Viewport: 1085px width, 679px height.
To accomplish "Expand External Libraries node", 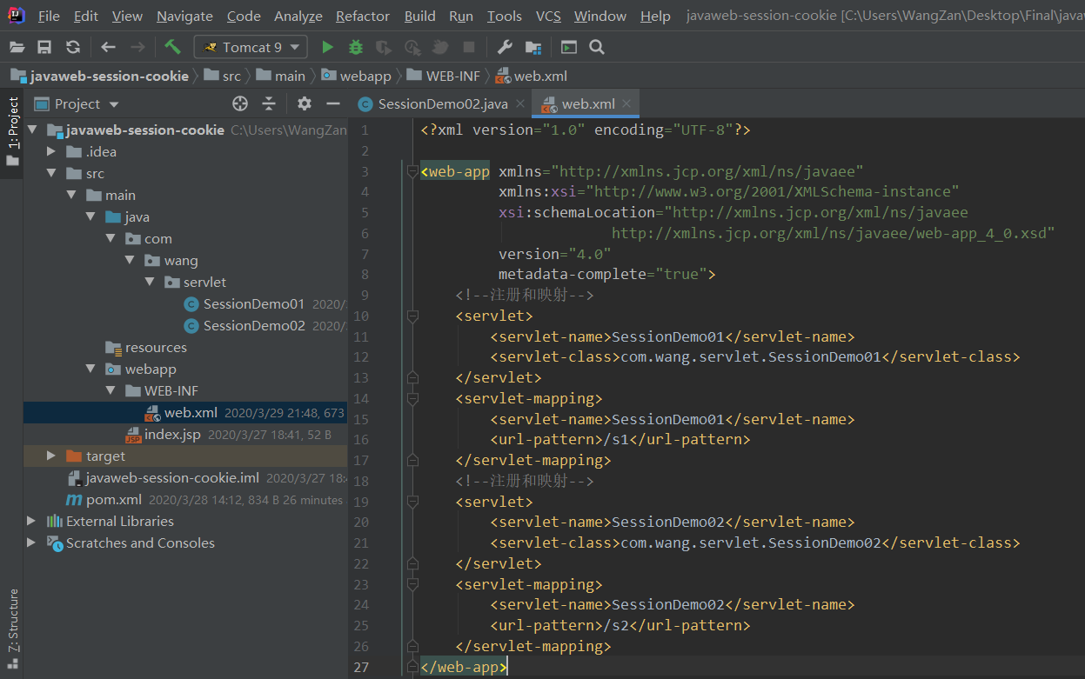I will pyautogui.click(x=31, y=521).
